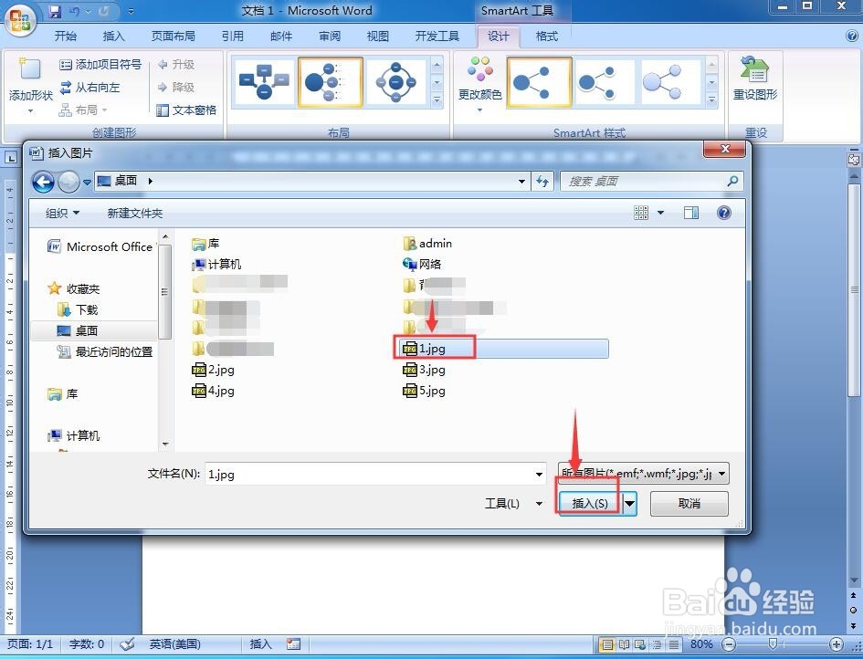Click the zoom out minus button

[728, 644]
